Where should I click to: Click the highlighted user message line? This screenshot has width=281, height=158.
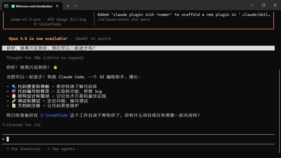[138, 48]
